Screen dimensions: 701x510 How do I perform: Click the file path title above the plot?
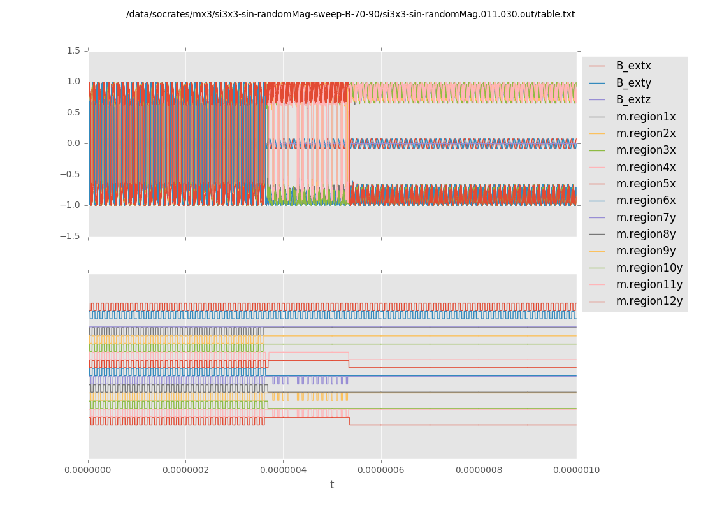tap(350, 14)
